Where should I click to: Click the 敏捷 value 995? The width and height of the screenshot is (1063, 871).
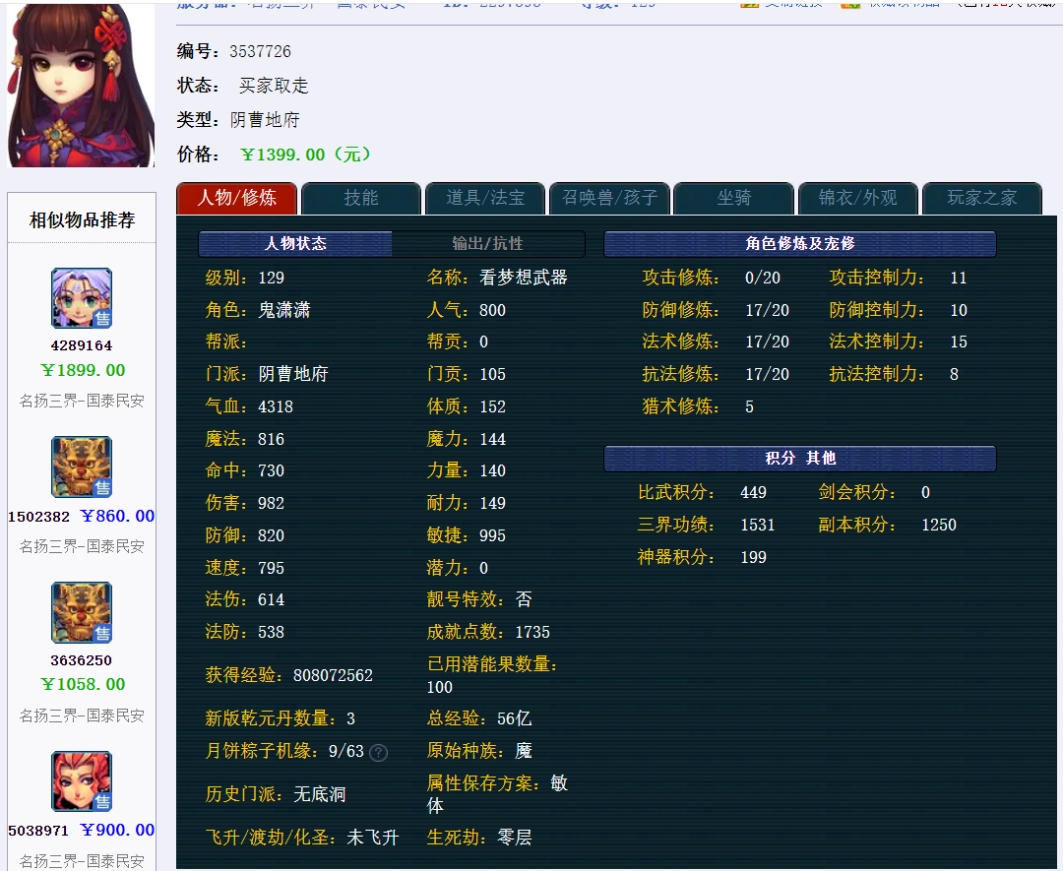click(493, 535)
